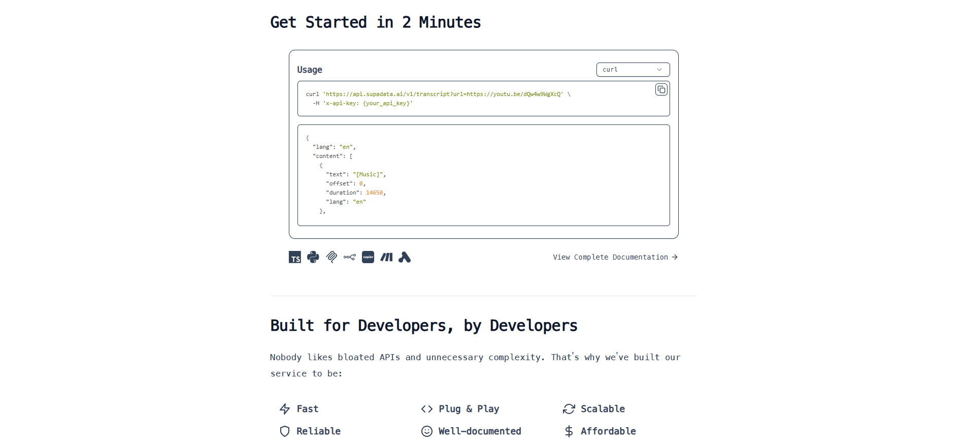Open the TypeScript SDK icon
964x445 pixels.
click(295, 257)
